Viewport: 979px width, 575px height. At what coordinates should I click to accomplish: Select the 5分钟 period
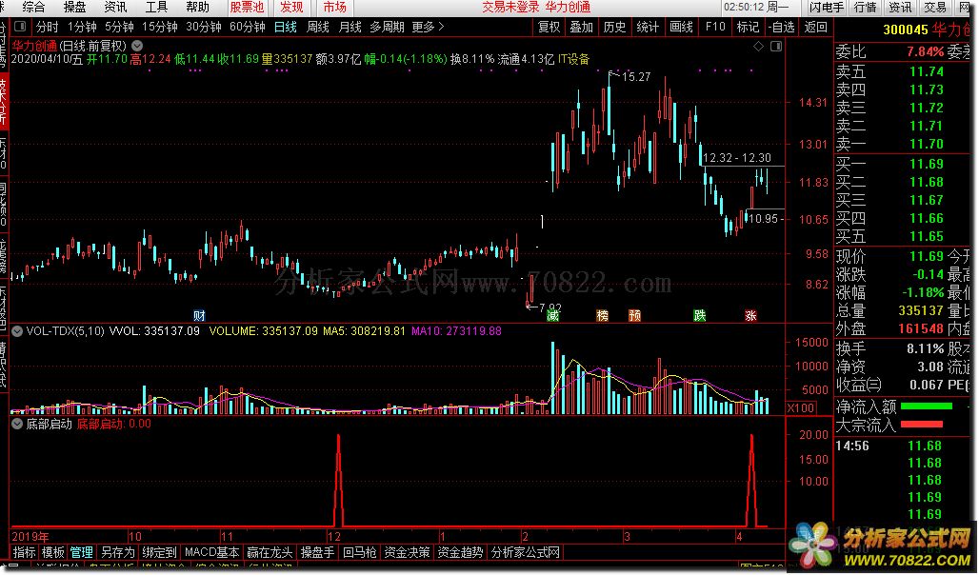pyautogui.click(x=119, y=27)
